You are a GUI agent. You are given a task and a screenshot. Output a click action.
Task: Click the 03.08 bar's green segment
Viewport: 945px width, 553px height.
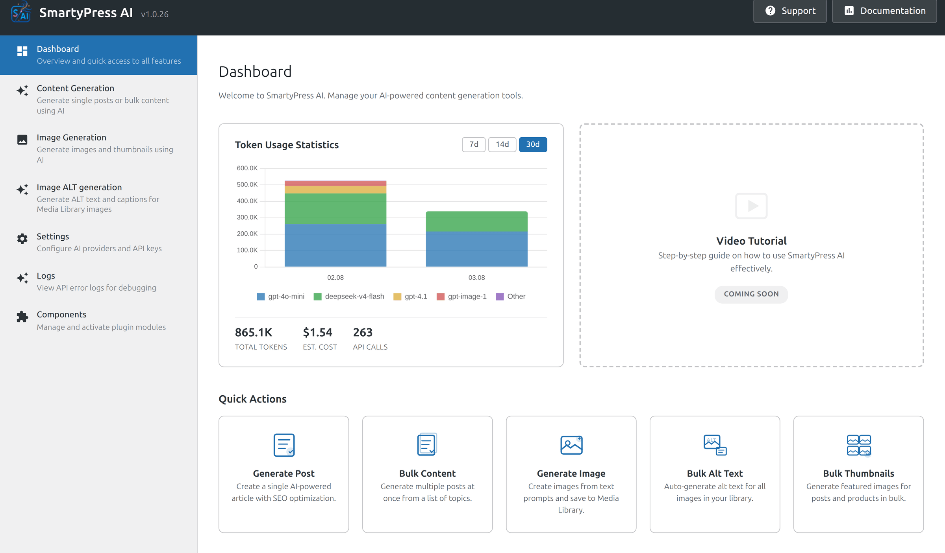476,221
